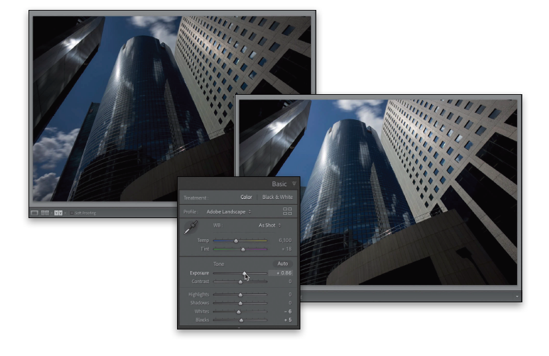The image size is (549, 356).
Task: Click the Temp slider handle
Action: tap(236, 241)
